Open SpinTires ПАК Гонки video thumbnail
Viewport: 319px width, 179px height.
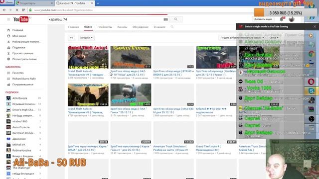coord(131,95)
